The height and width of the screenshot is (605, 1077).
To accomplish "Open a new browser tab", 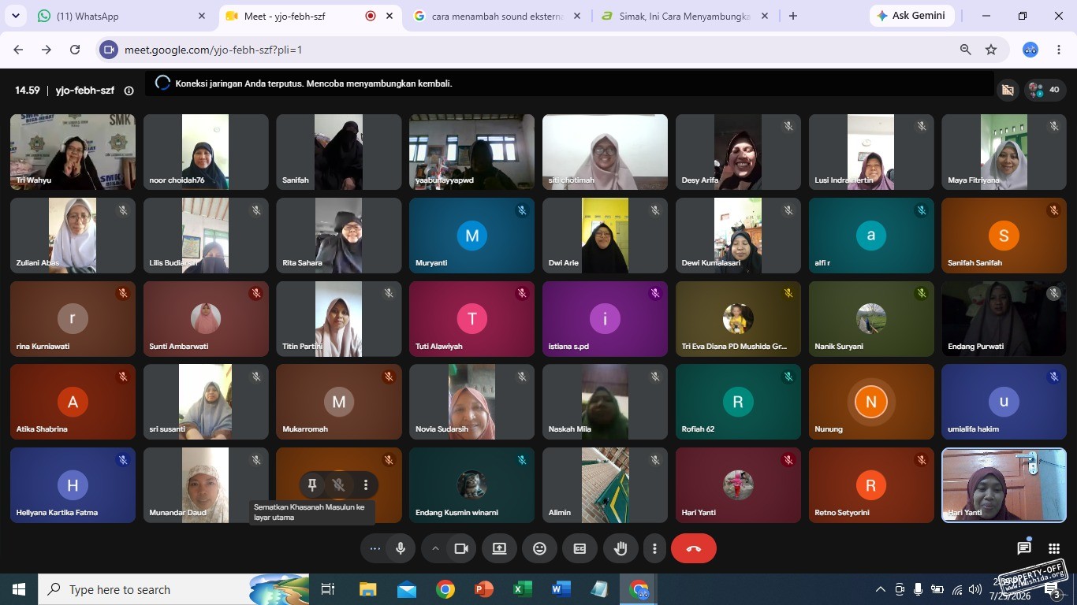I will 793,16.
